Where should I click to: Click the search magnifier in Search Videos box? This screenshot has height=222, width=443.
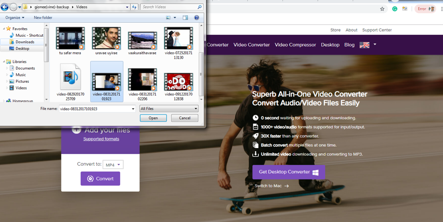click(200, 7)
